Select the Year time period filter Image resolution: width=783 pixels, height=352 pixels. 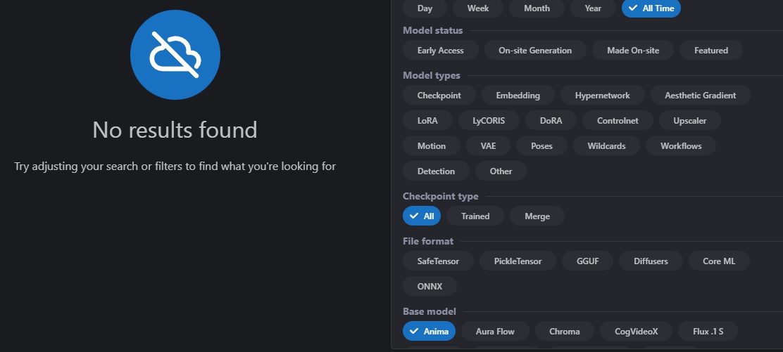(x=593, y=8)
